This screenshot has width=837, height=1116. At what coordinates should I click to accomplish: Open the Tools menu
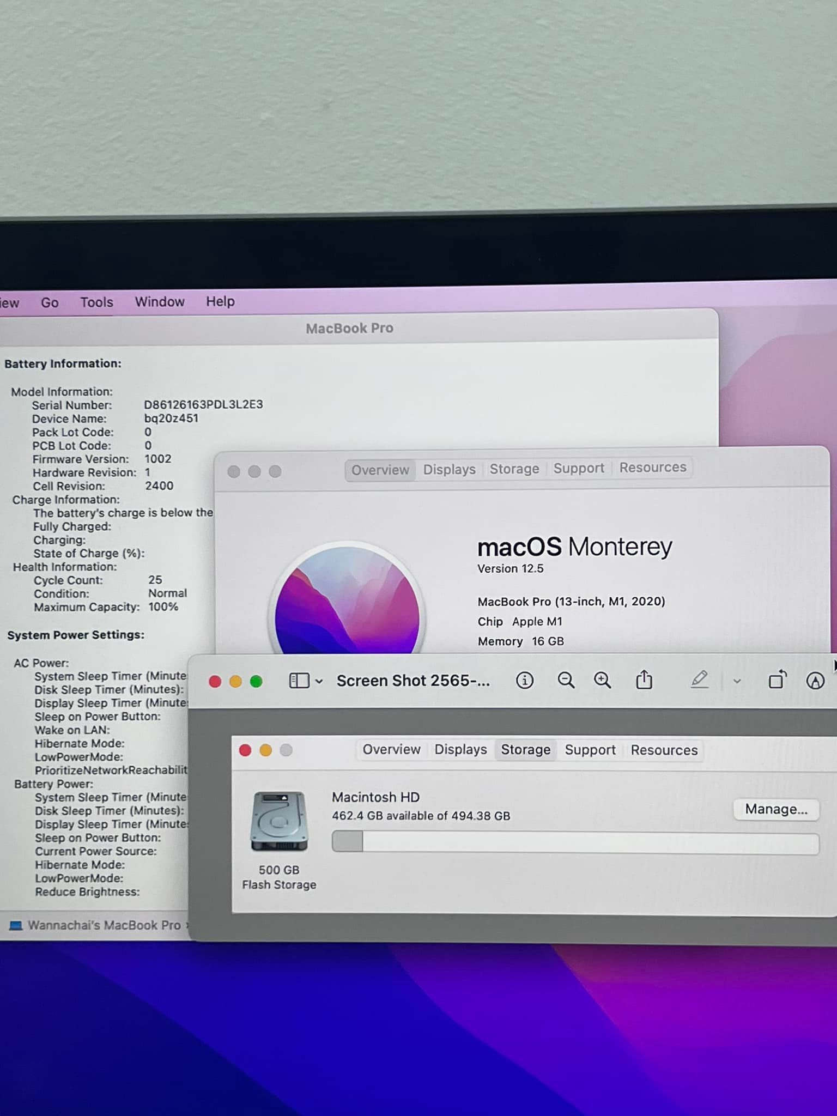(96, 302)
